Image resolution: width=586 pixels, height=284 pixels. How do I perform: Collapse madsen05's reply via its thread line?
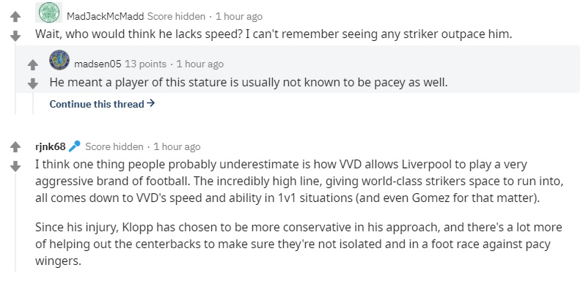point(33,102)
